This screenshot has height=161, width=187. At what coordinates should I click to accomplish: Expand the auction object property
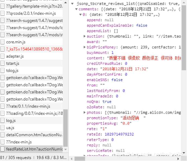click(x=85, y=36)
